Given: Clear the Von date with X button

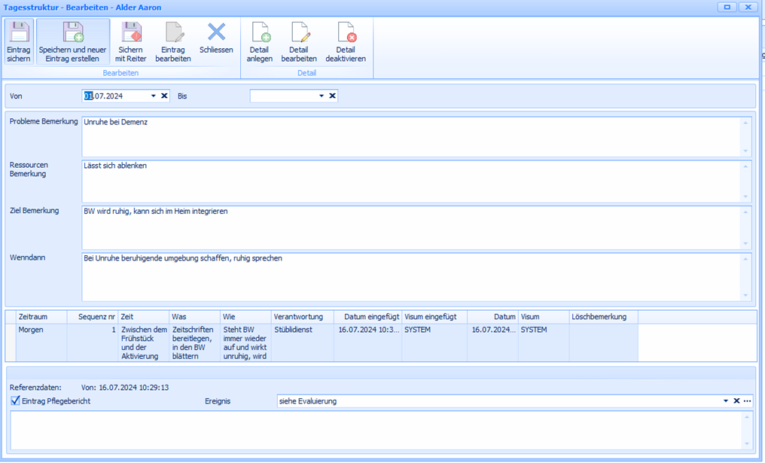Looking at the screenshot, I should (x=164, y=96).
